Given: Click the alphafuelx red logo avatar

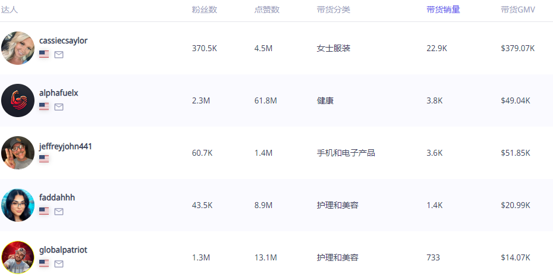Looking at the screenshot, I should tap(18, 100).
